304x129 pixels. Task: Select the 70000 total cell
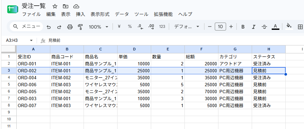pos(201,92)
